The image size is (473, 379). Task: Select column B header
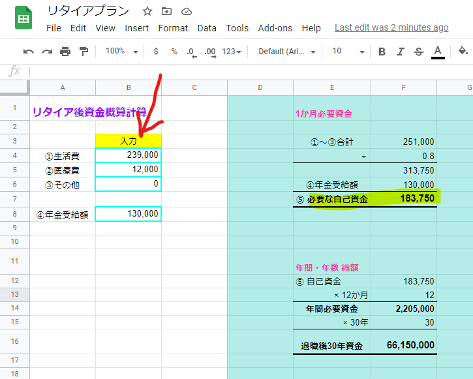pyautogui.click(x=129, y=88)
